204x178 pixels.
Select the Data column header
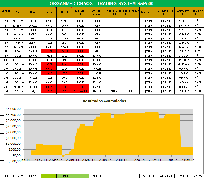(x=18, y=13)
